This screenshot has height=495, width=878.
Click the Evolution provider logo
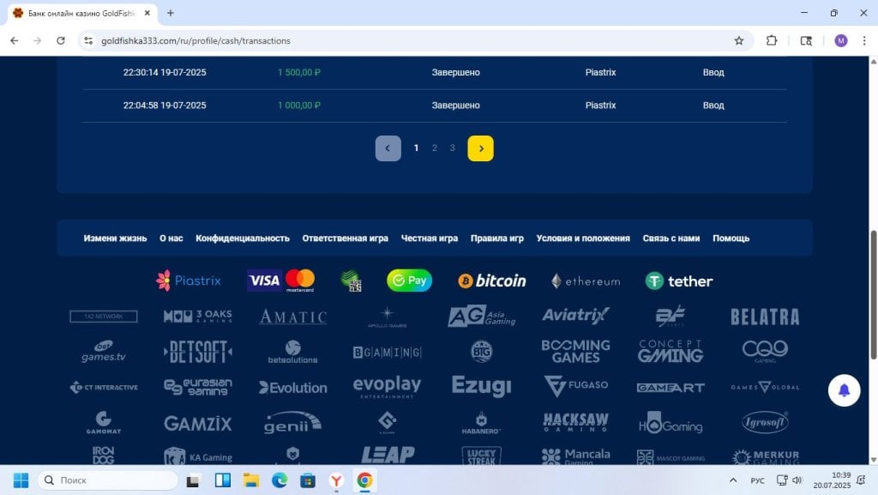pos(293,388)
